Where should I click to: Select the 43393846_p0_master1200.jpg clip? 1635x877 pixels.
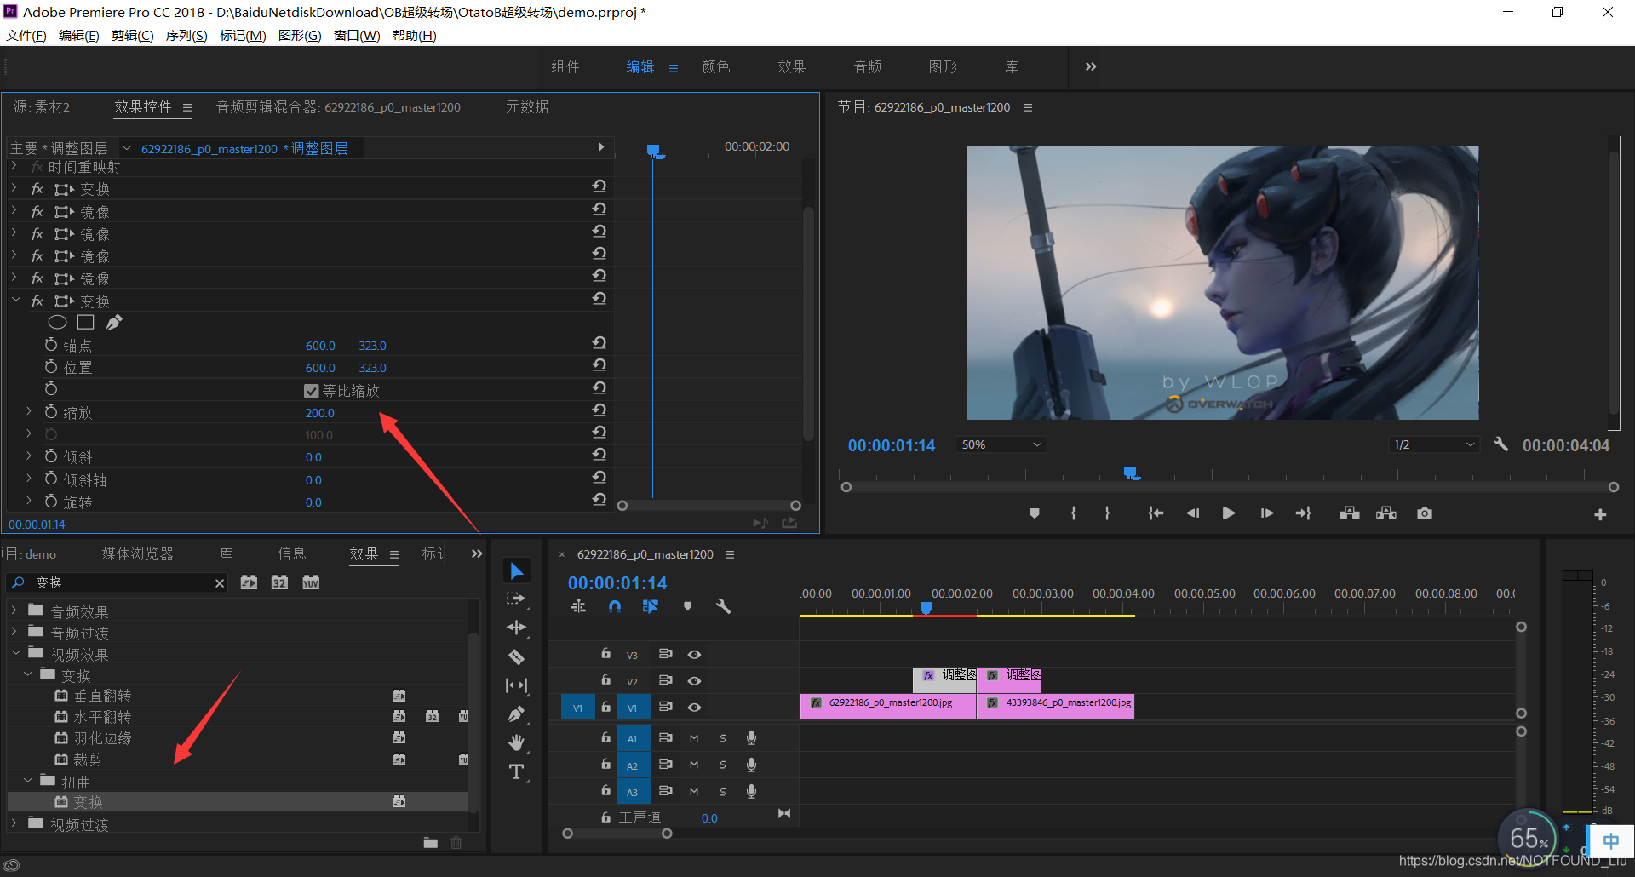coord(1055,706)
